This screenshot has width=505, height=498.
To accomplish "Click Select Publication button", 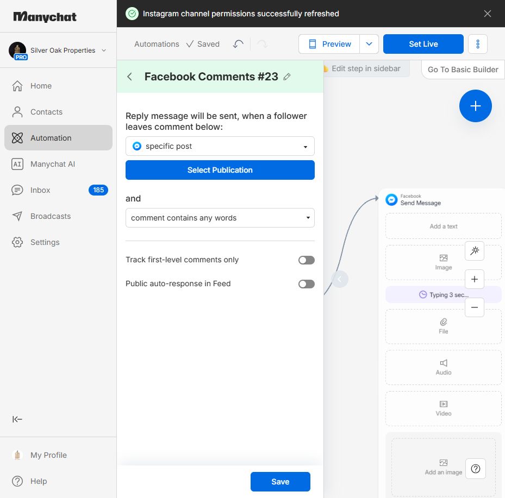I will tap(220, 170).
